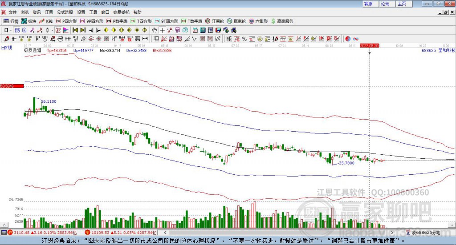Click the 56.1100 high price label
Viewport: 456px width, 245px height.
point(49,101)
